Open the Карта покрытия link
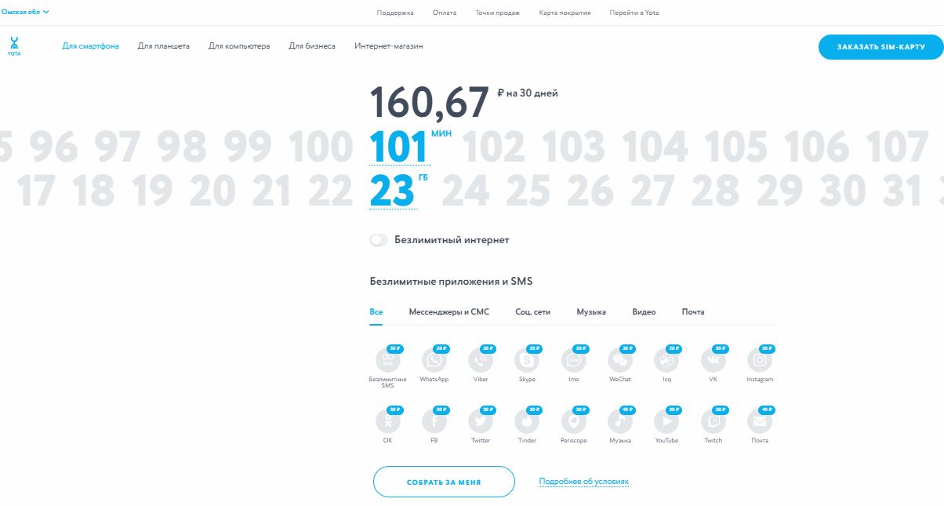944x506 pixels. (x=565, y=13)
